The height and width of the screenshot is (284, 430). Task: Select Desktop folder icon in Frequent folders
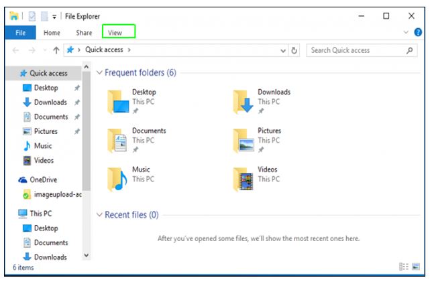tap(118, 102)
